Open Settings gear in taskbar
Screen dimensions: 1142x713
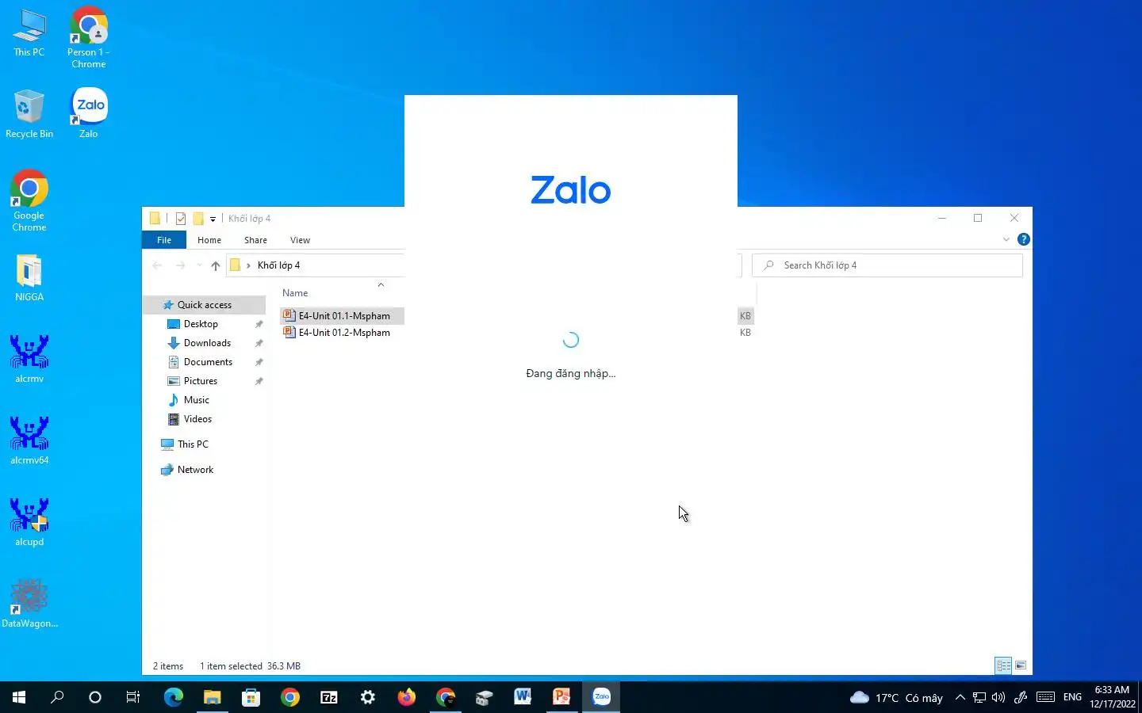pyautogui.click(x=368, y=697)
